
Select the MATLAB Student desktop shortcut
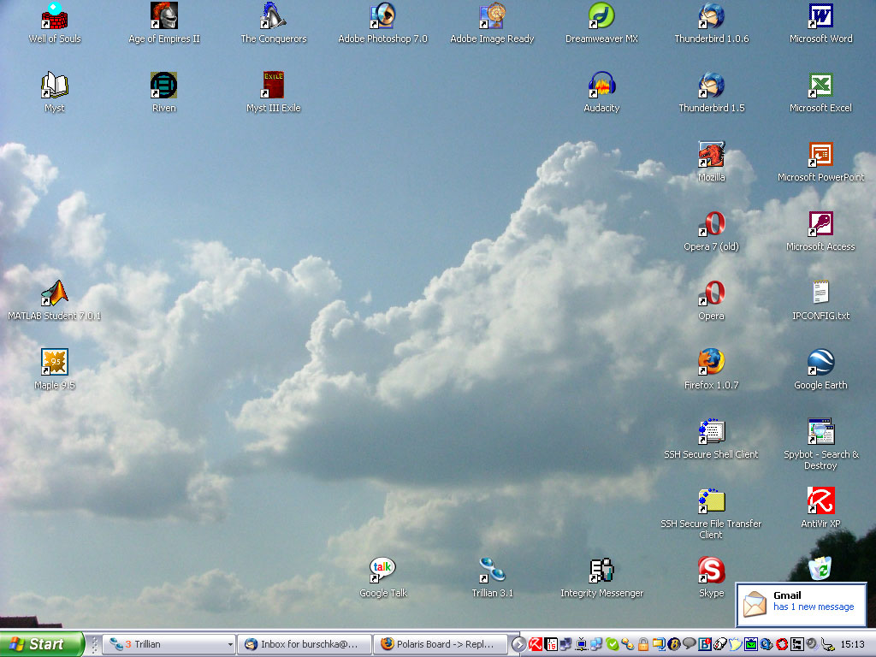(54, 293)
